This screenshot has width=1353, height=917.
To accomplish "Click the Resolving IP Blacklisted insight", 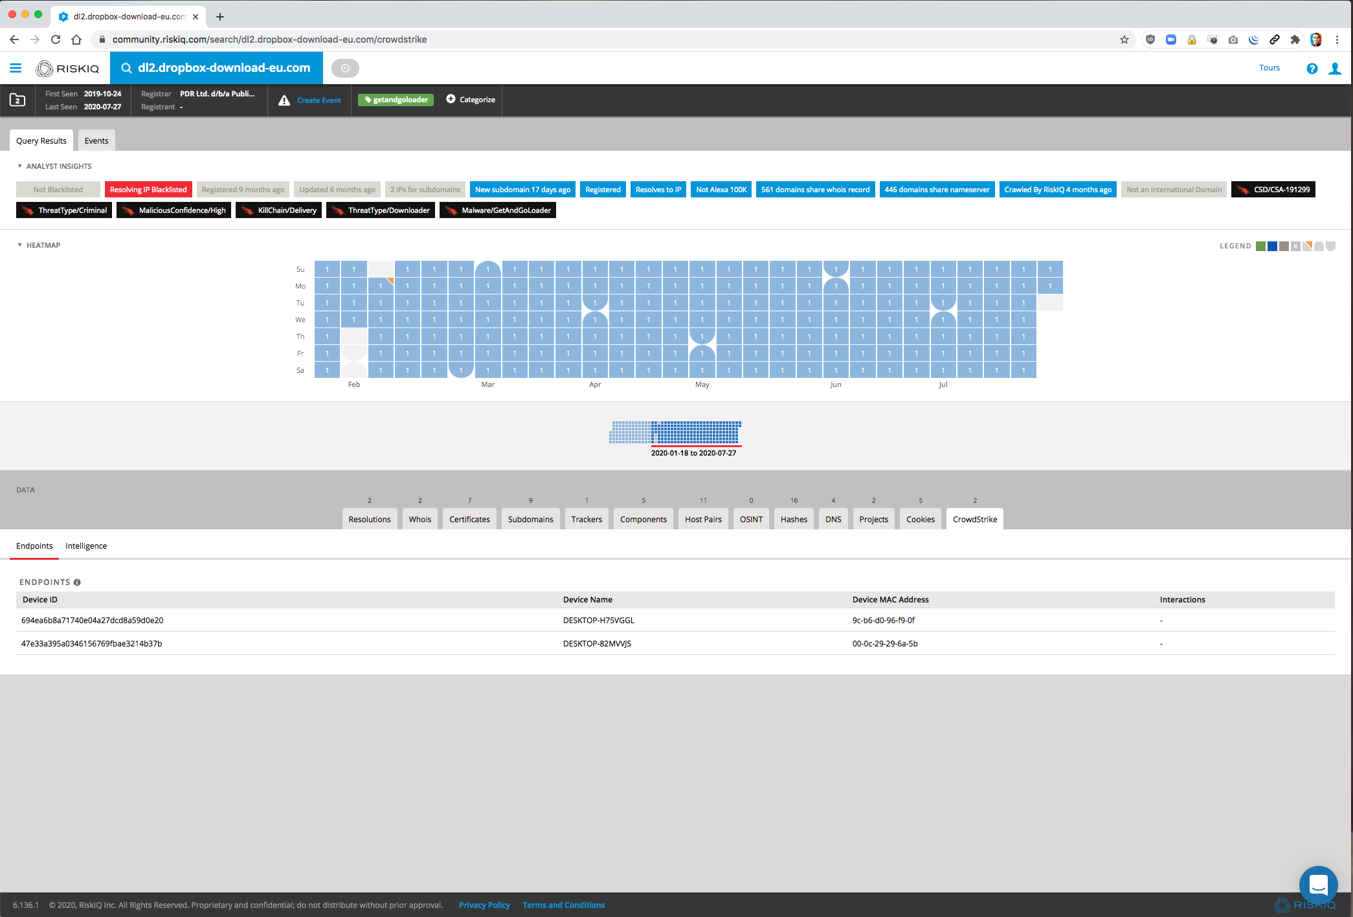I will [148, 190].
